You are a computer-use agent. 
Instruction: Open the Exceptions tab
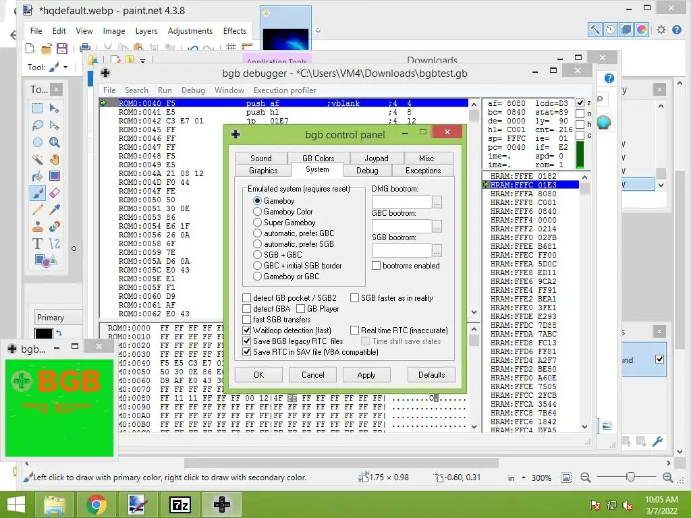[x=423, y=171]
